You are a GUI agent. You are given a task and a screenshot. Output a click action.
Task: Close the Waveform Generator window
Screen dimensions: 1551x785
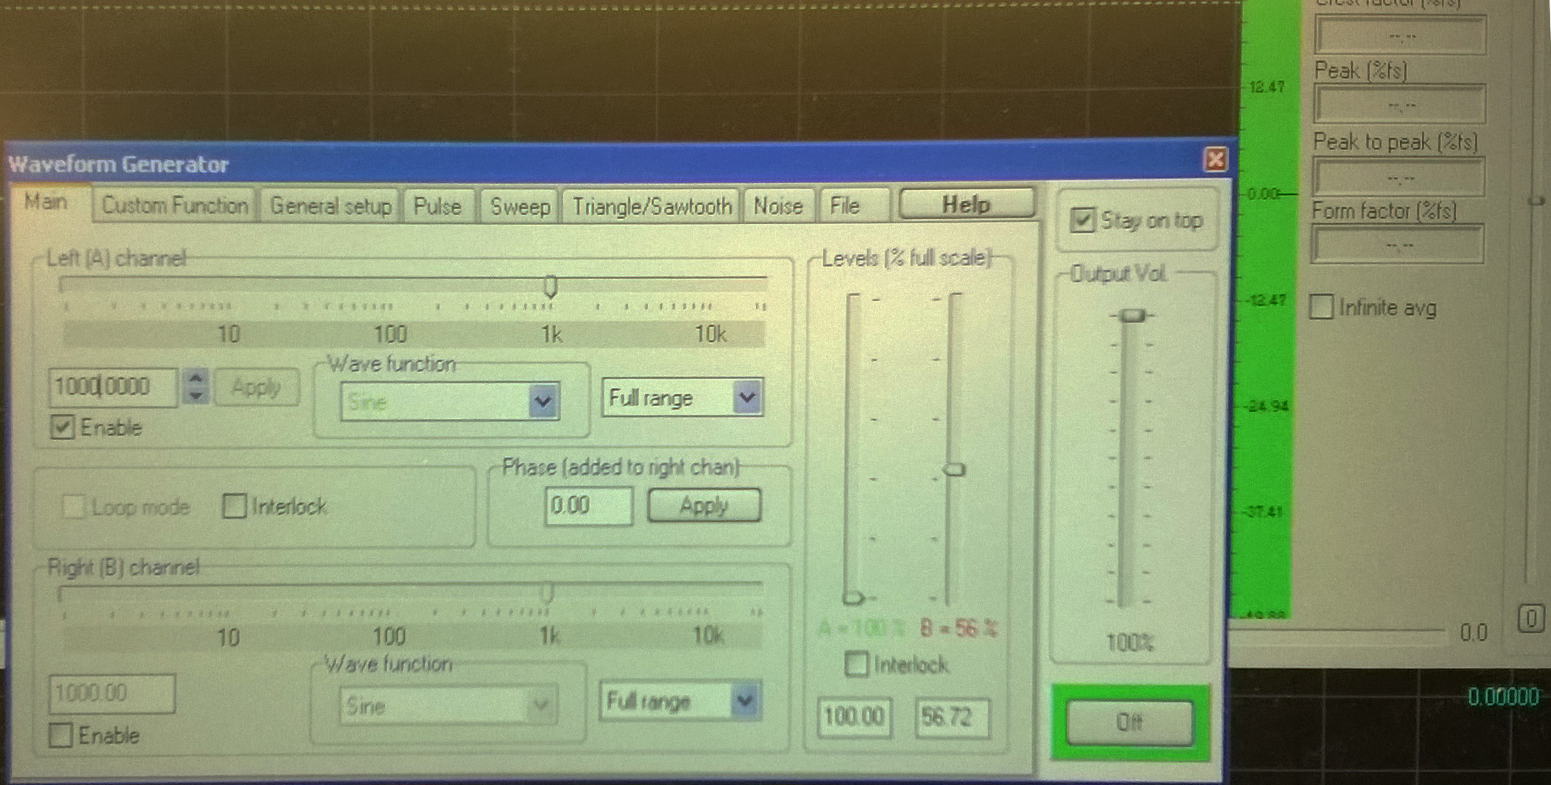(x=1215, y=159)
